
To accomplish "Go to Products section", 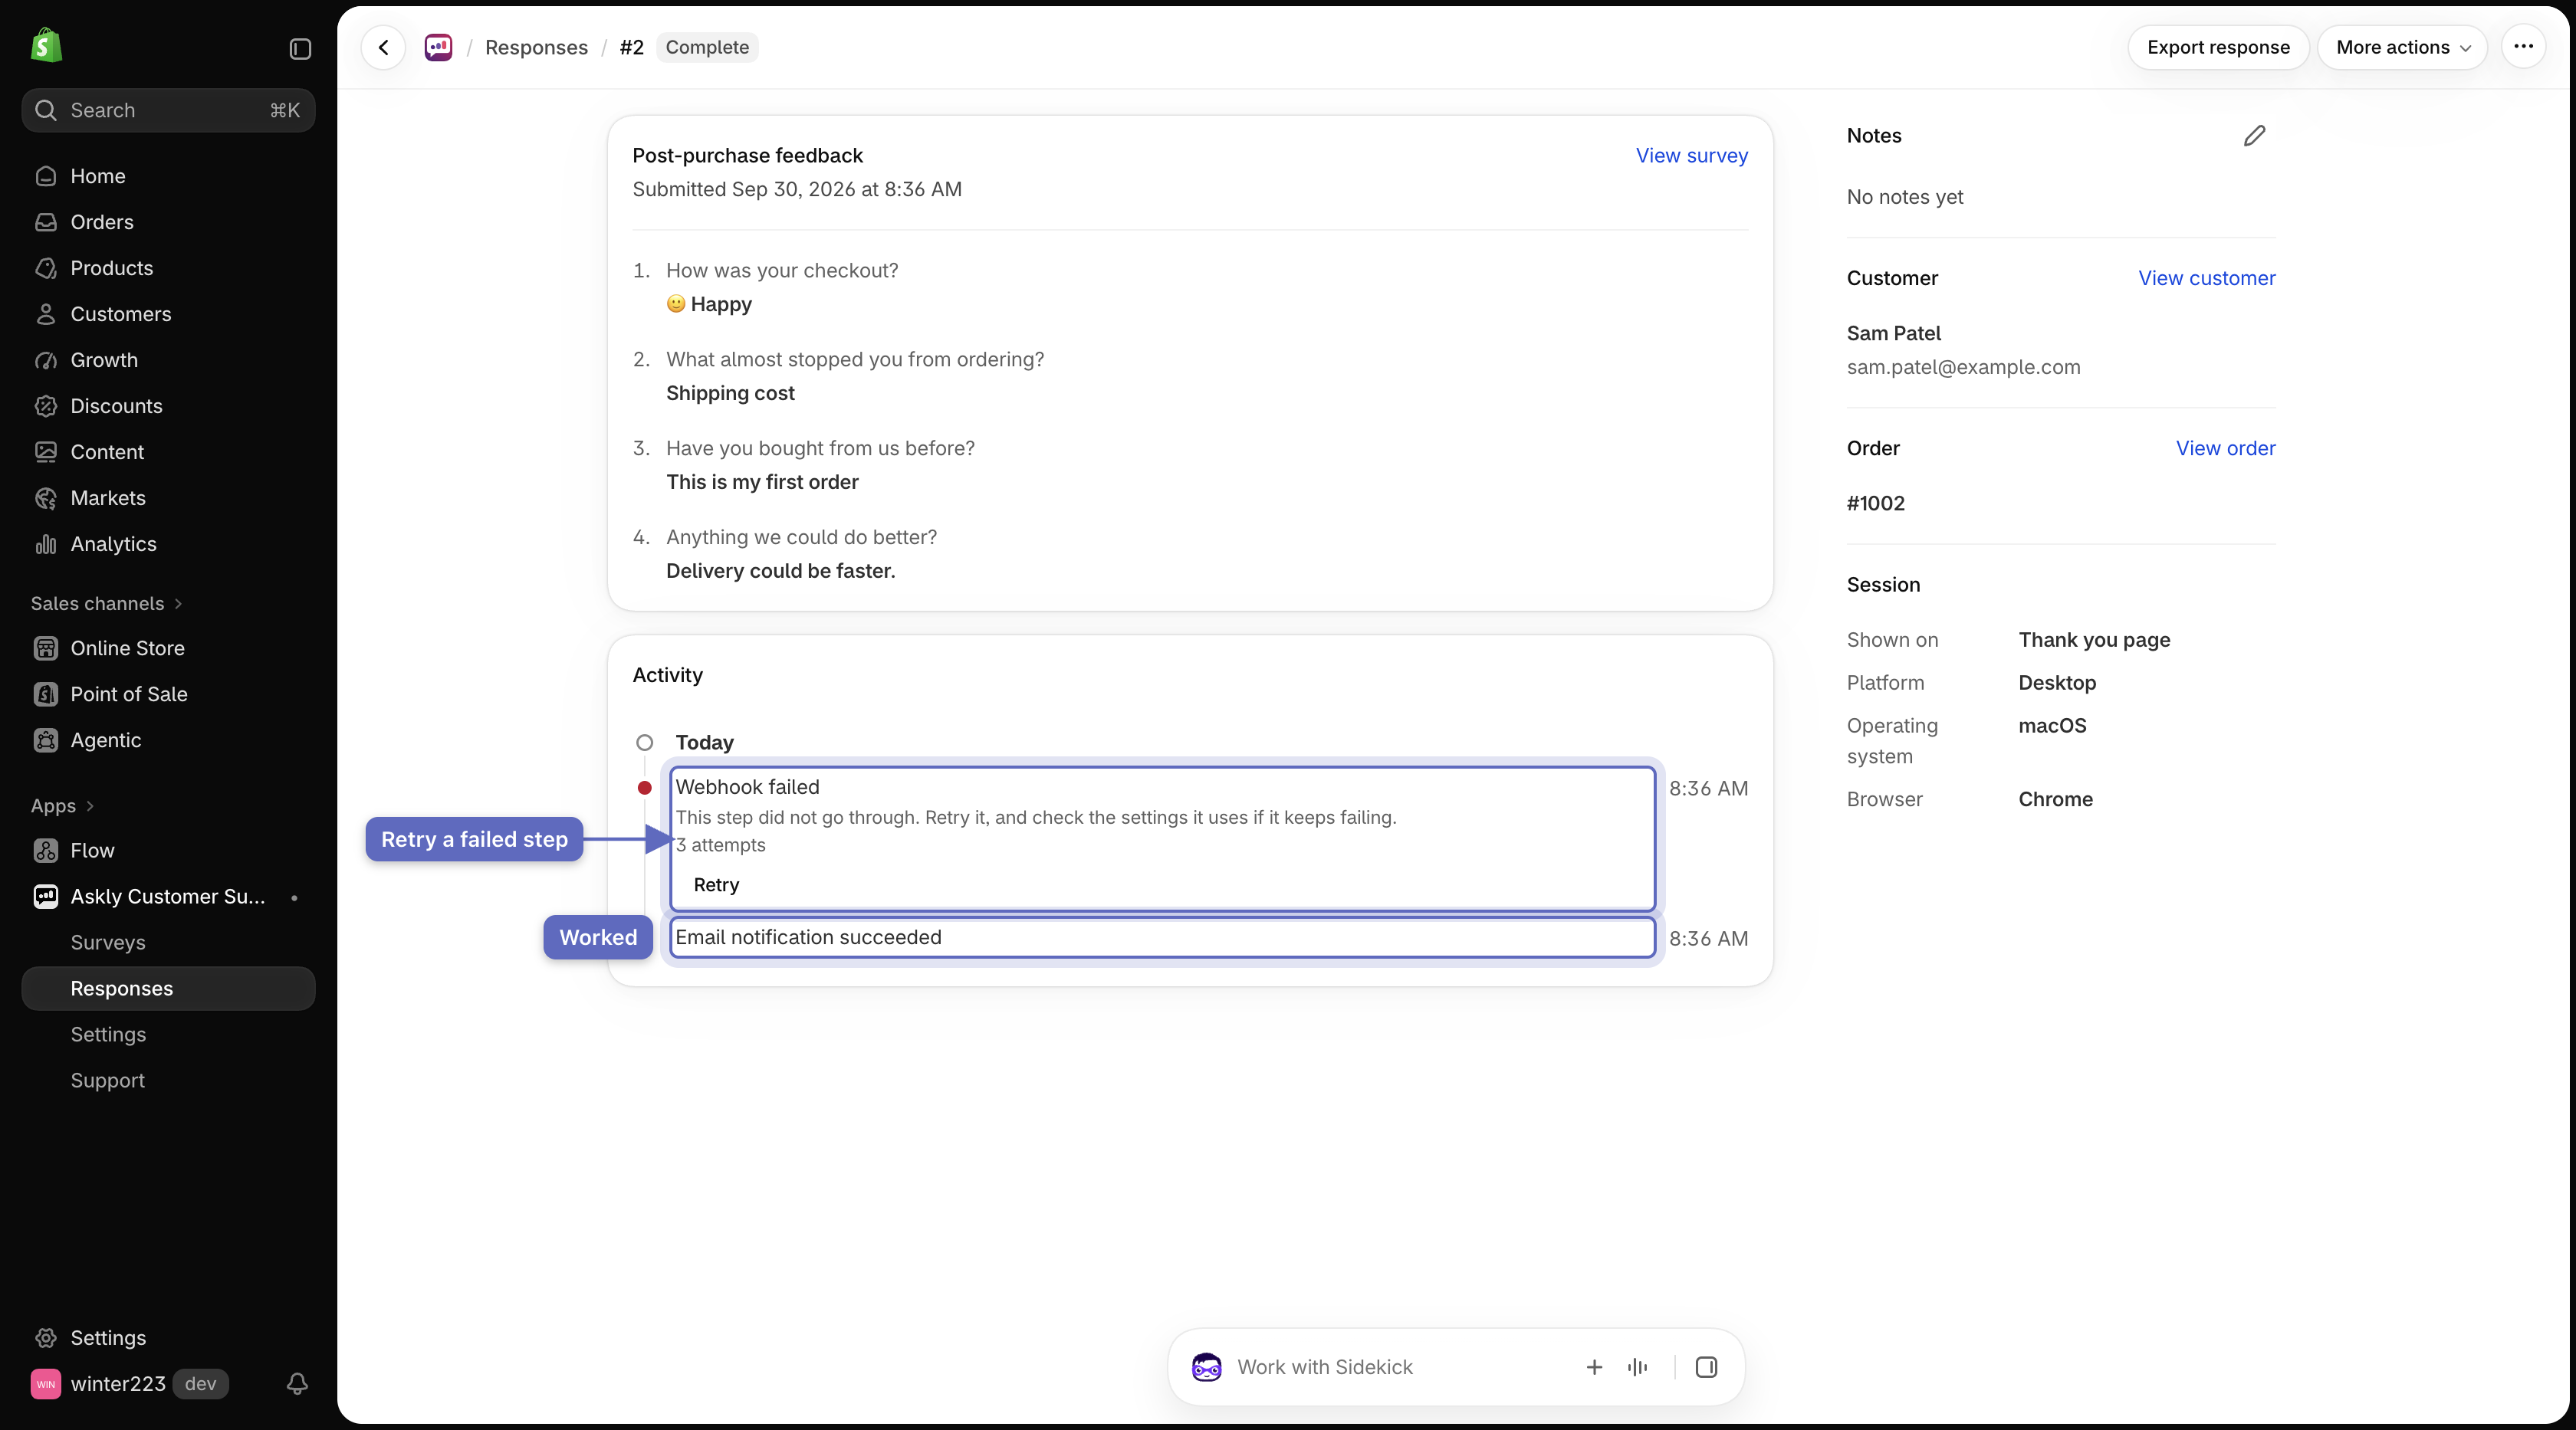I will coord(168,267).
